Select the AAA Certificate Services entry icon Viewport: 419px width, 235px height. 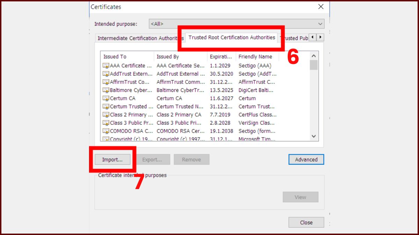[105, 65]
